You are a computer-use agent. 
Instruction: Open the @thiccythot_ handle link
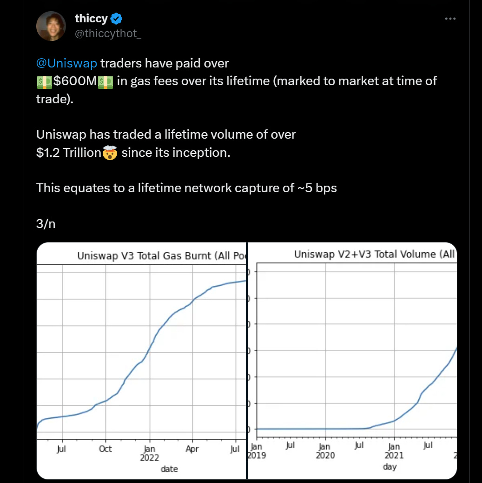click(108, 33)
